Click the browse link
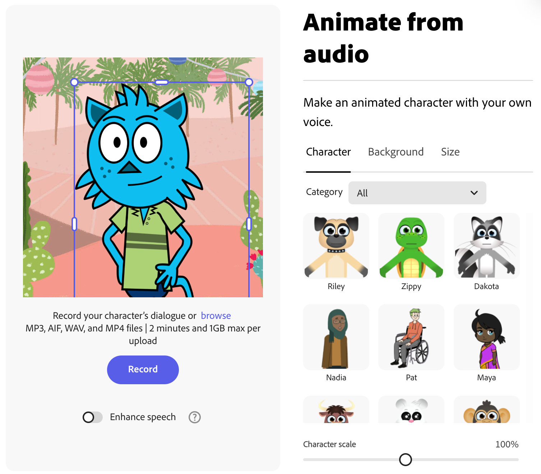 point(216,316)
